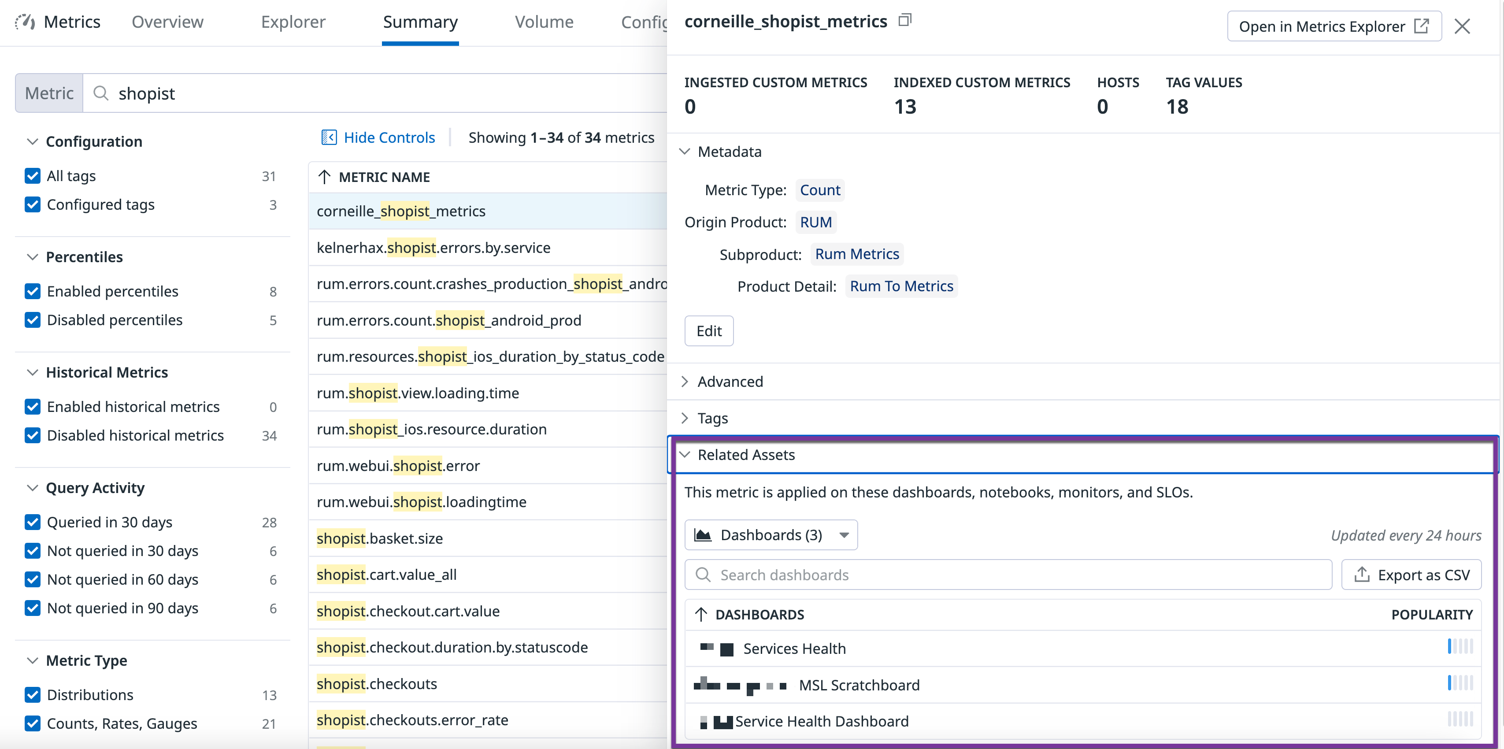The height and width of the screenshot is (749, 1504).
Task: Click the RUM origin product tag
Action: 815,222
